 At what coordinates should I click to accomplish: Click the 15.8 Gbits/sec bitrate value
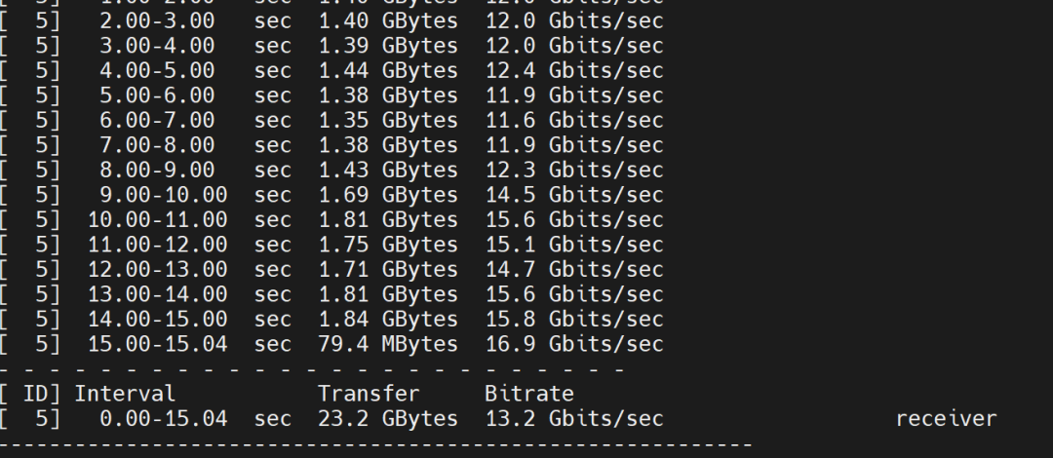[574, 319]
